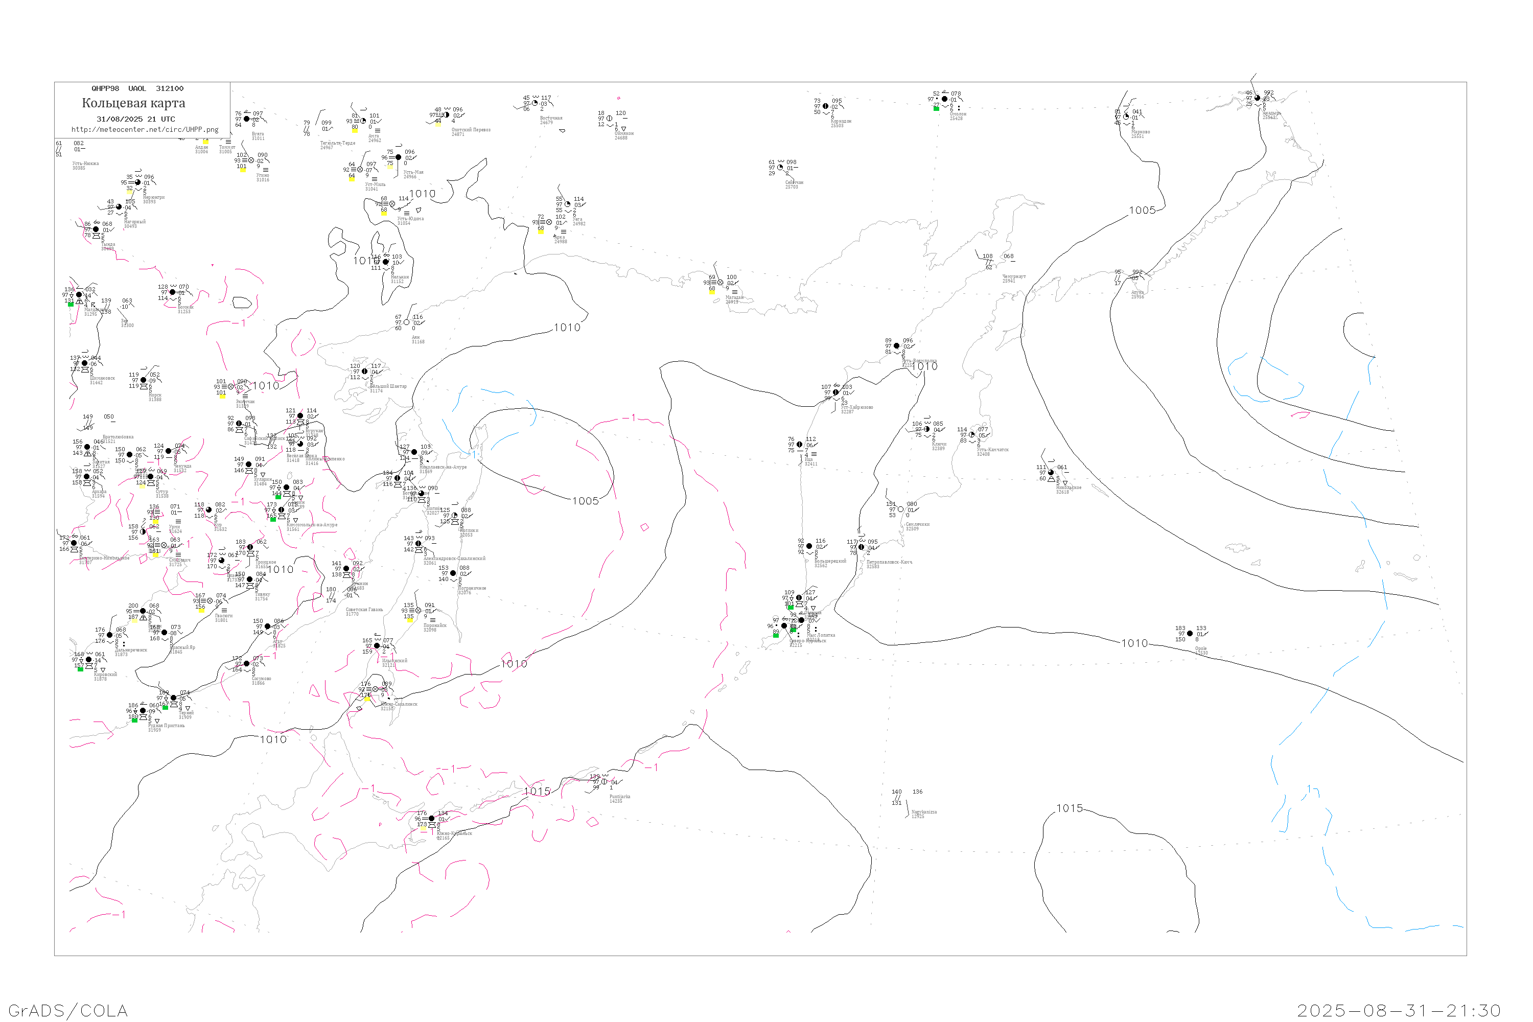1533x1022 pixels.
Task: Click the Кольцевая карта map title
Action: click(x=133, y=103)
